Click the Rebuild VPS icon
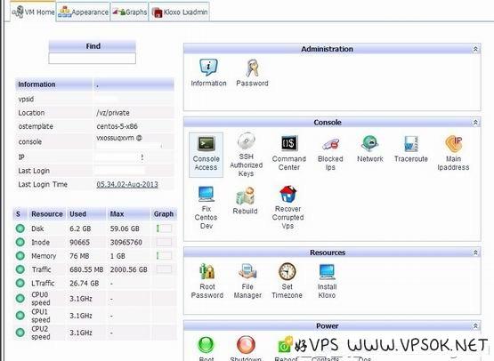Image resolution: width=494 pixels, height=361 pixels. point(245,196)
